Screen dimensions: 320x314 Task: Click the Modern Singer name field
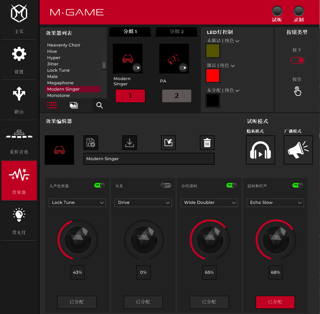[x=149, y=159]
